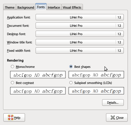Select Monochrome rendering radio button

point(12,67)
